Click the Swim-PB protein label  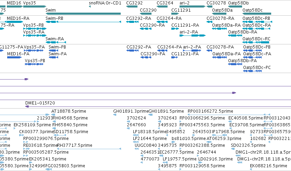click(57, 47)
